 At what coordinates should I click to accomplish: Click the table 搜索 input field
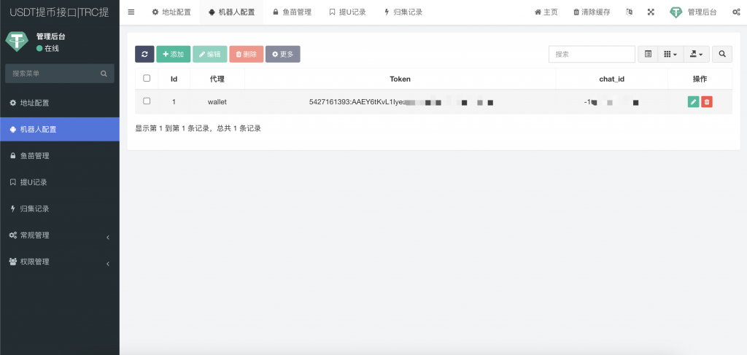[592, 54]
